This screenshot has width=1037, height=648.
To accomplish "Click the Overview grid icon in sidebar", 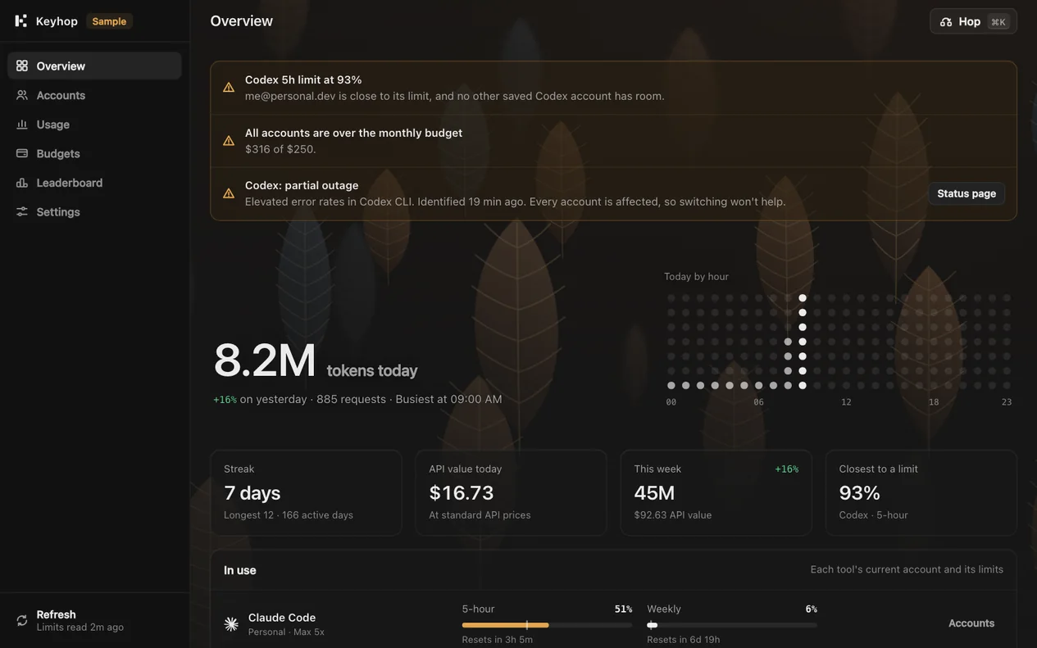I will (x=22, y=66).
